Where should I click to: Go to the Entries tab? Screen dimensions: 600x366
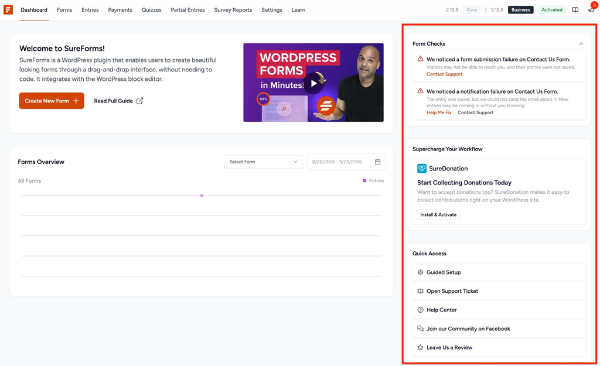point(90,10)
